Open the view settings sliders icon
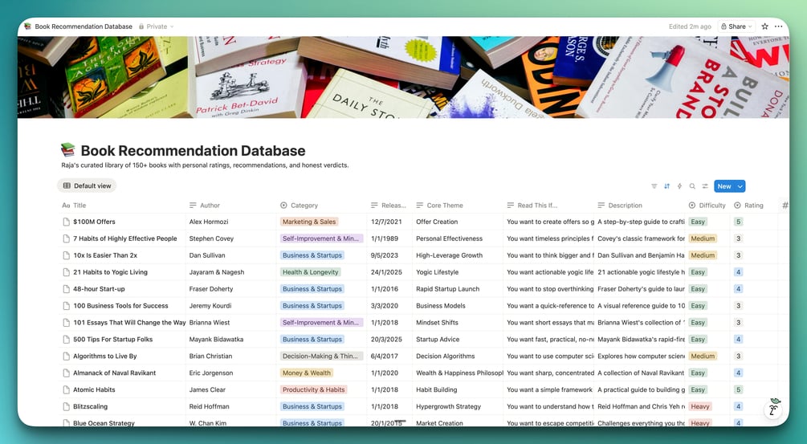807x444 pixels. [705, 186]
